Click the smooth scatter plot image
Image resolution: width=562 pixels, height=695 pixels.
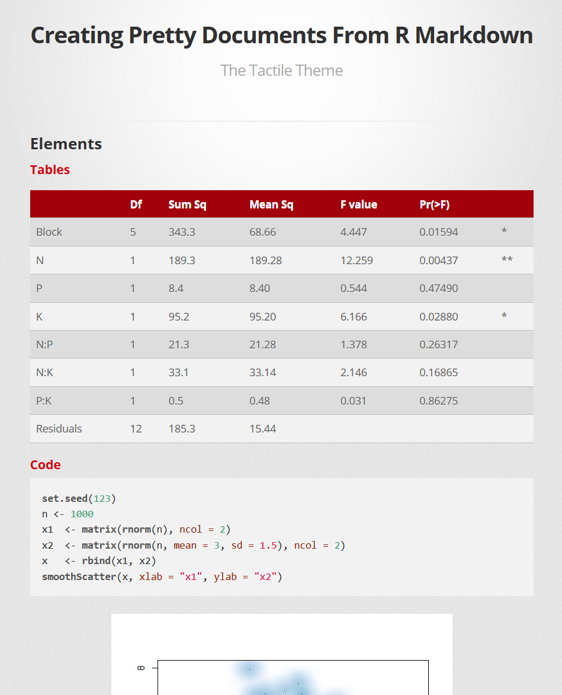[x=282, y=654]
